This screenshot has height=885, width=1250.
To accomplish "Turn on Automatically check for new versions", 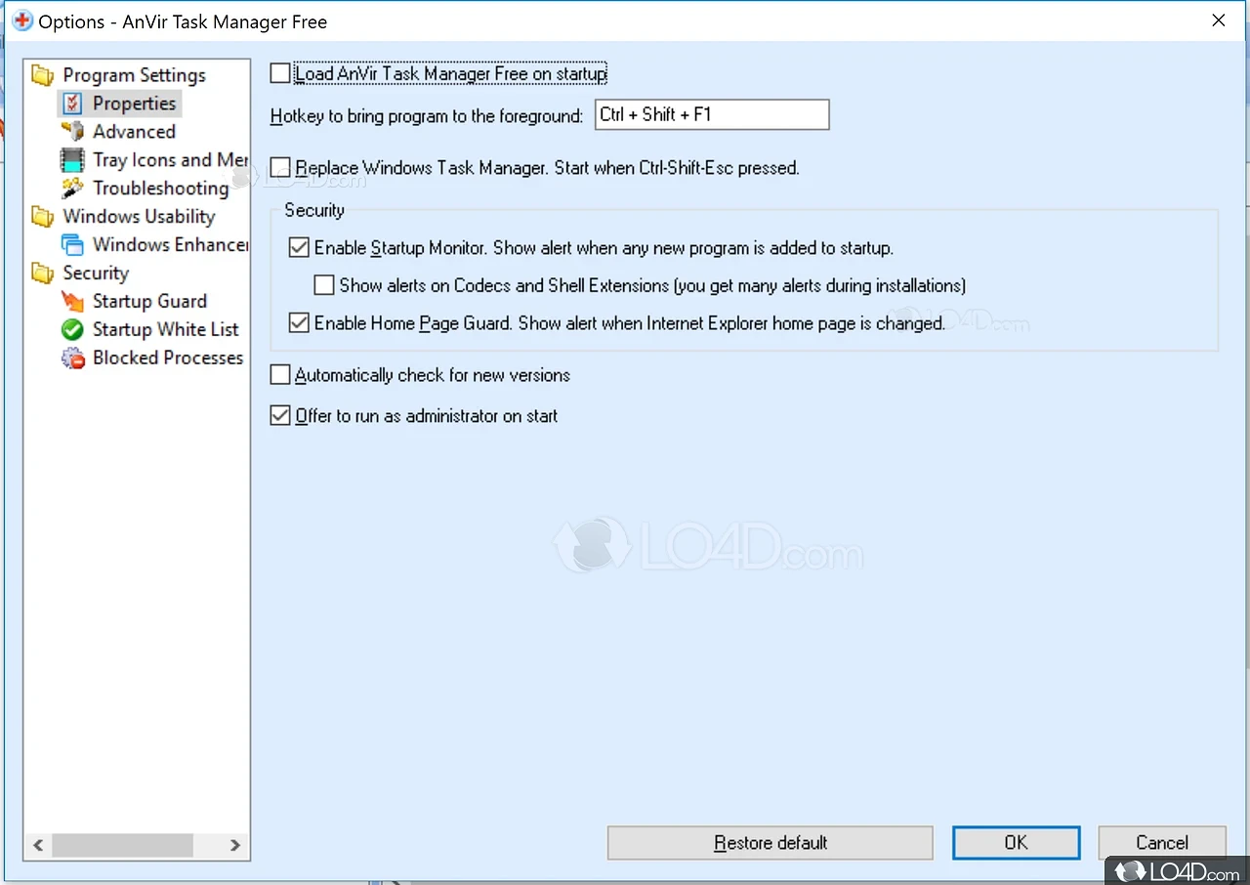I will pos(280,375).
